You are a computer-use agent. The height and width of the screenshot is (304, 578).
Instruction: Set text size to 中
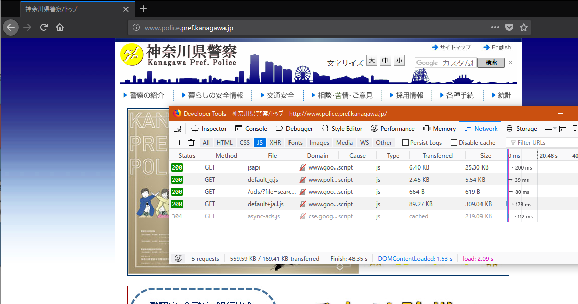tap(385, 60)
